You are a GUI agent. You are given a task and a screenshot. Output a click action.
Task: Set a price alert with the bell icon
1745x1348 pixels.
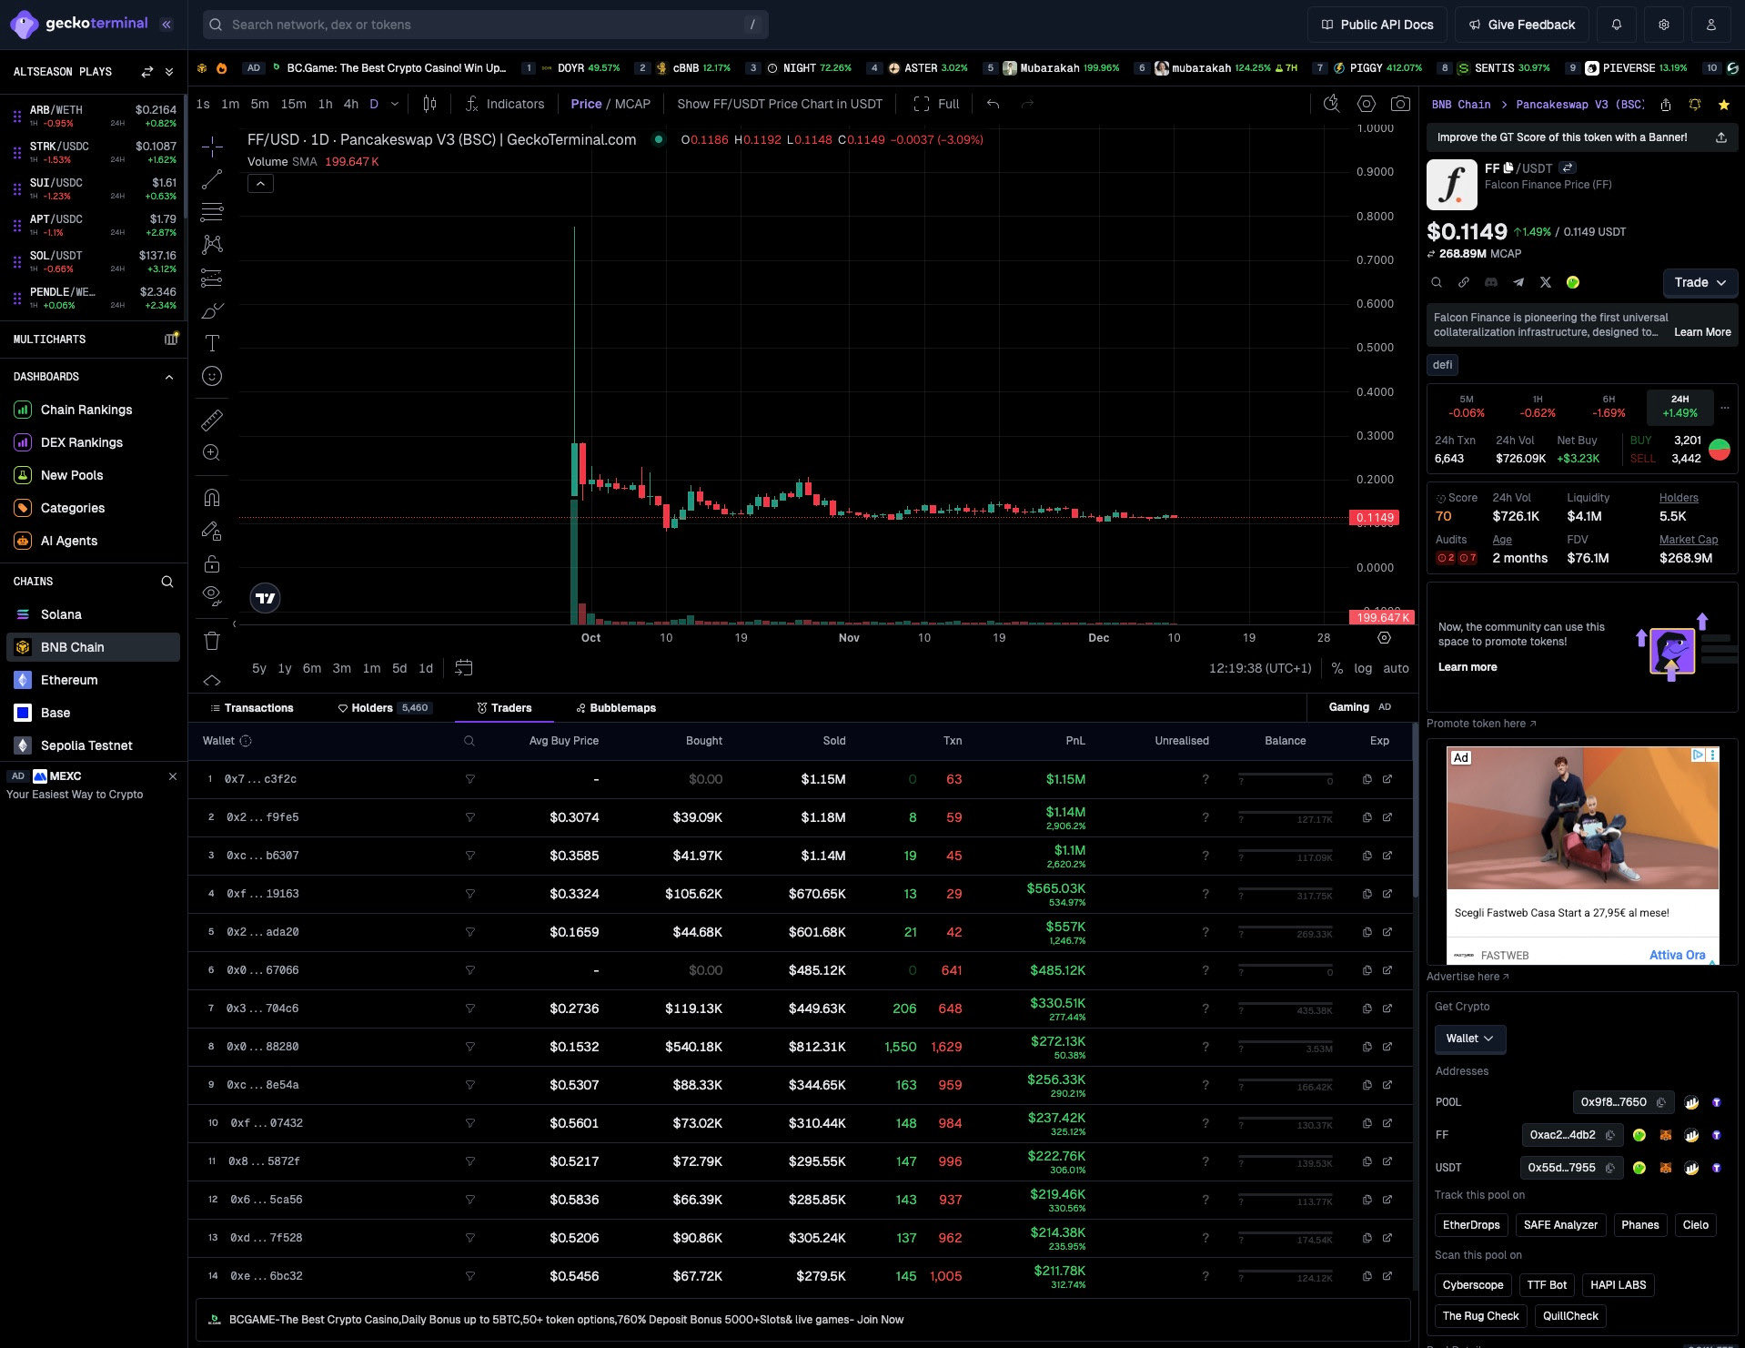tap(1695, 105)
